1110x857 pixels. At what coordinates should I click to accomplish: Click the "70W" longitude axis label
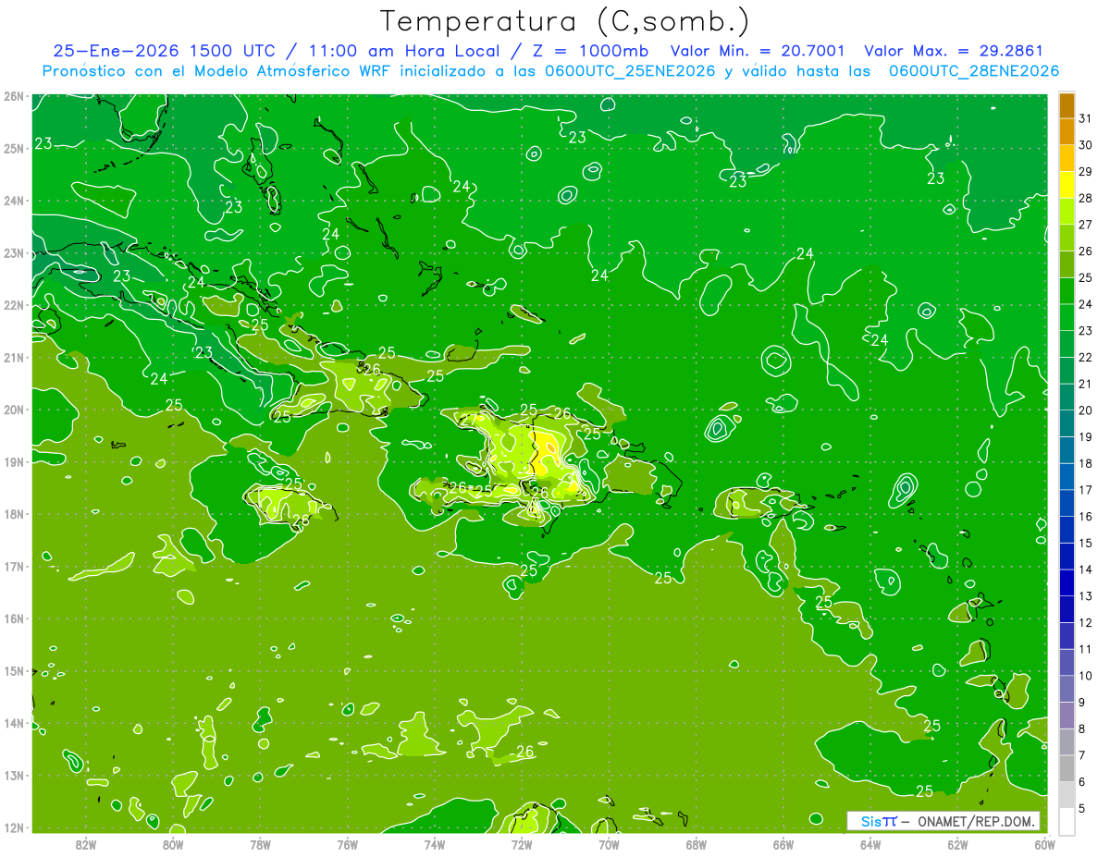tap(609, 844)
